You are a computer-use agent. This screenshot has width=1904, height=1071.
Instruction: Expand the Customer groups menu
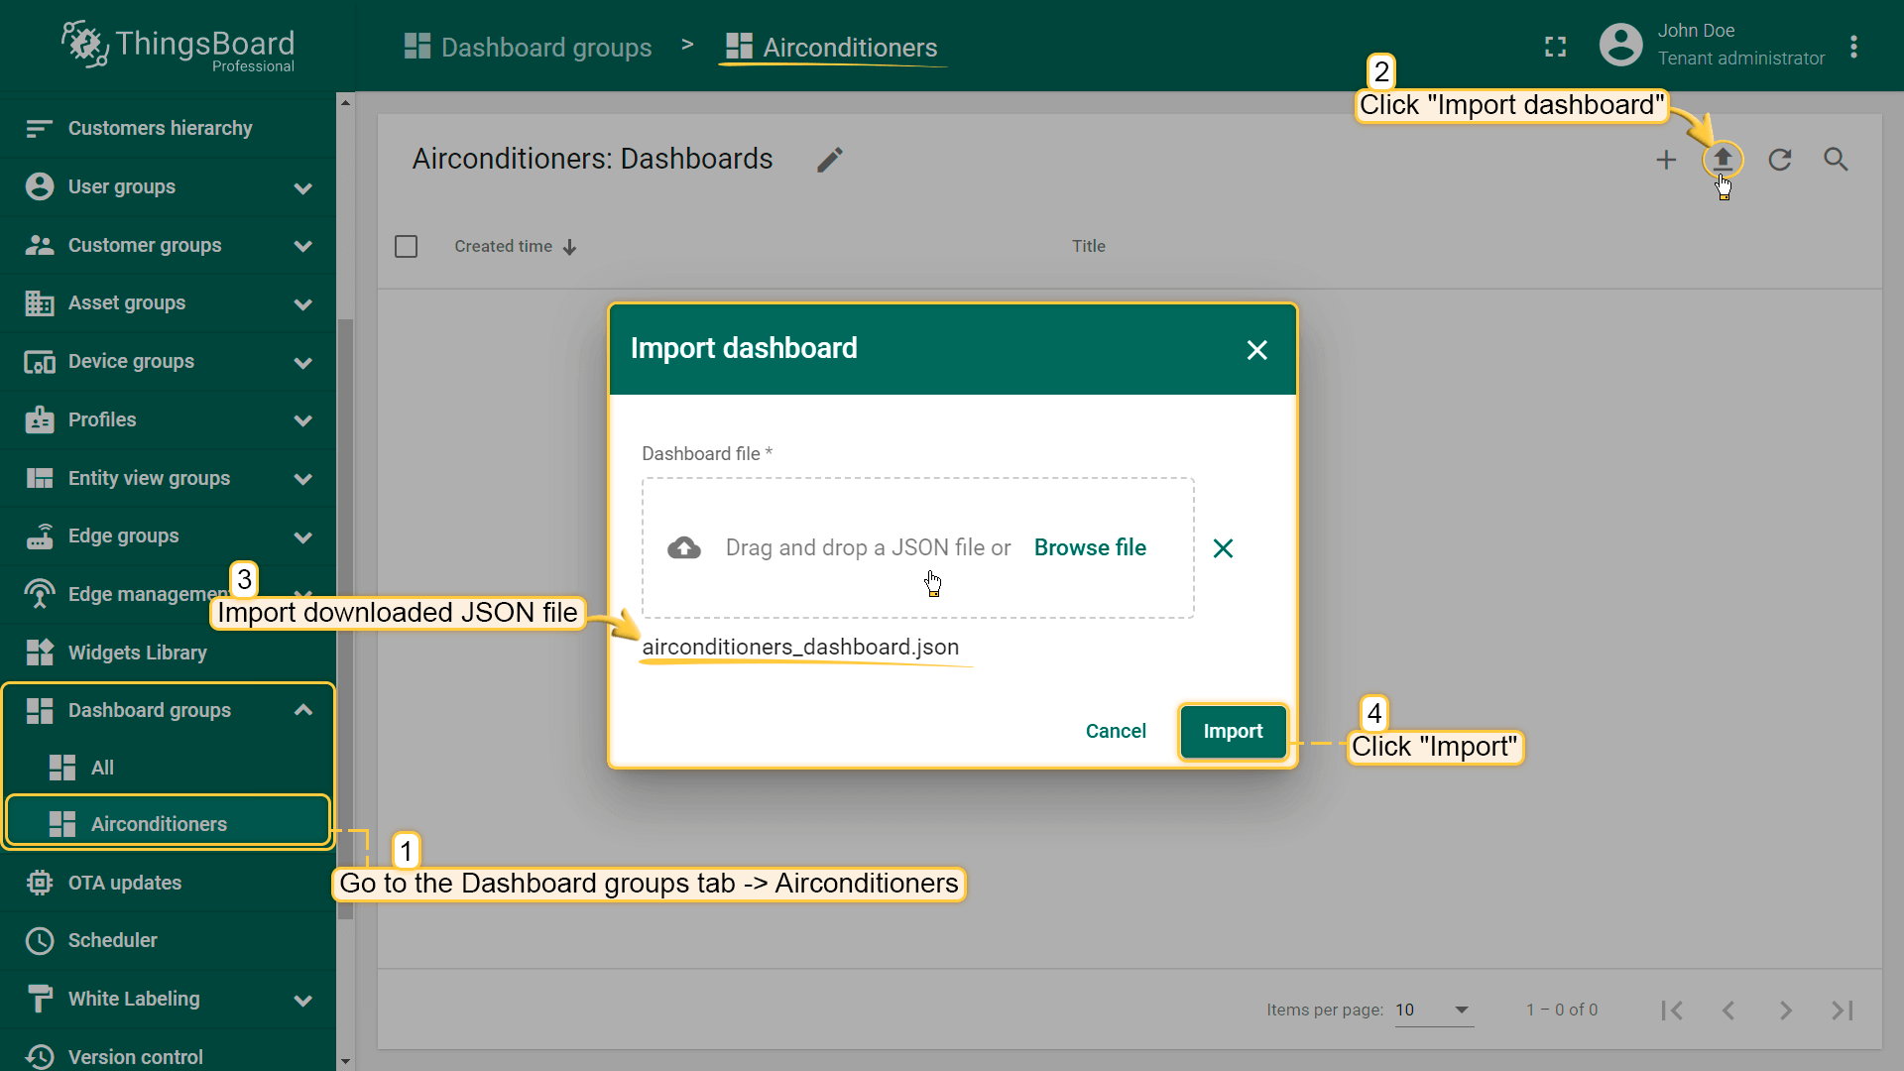tap(303, 246)
